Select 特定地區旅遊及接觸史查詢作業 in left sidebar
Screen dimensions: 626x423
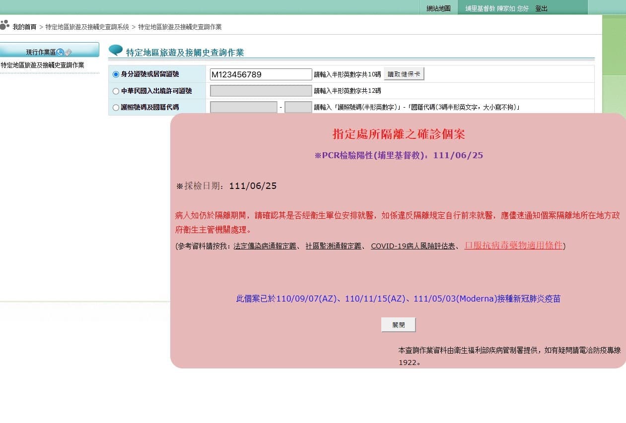(x=43, y=65)
